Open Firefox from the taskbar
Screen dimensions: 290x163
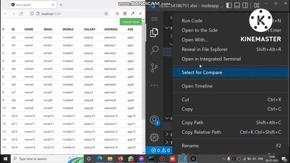121,159
